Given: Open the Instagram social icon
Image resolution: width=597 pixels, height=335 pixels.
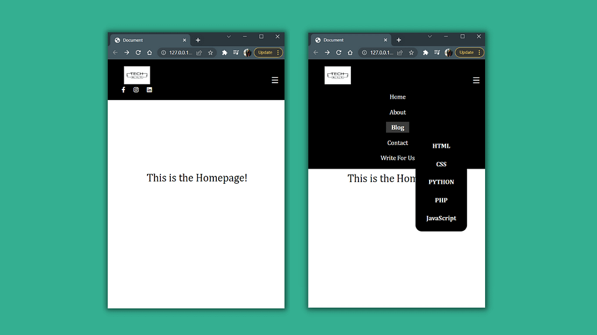Looking at the screenshot, I should click(136, 90).
